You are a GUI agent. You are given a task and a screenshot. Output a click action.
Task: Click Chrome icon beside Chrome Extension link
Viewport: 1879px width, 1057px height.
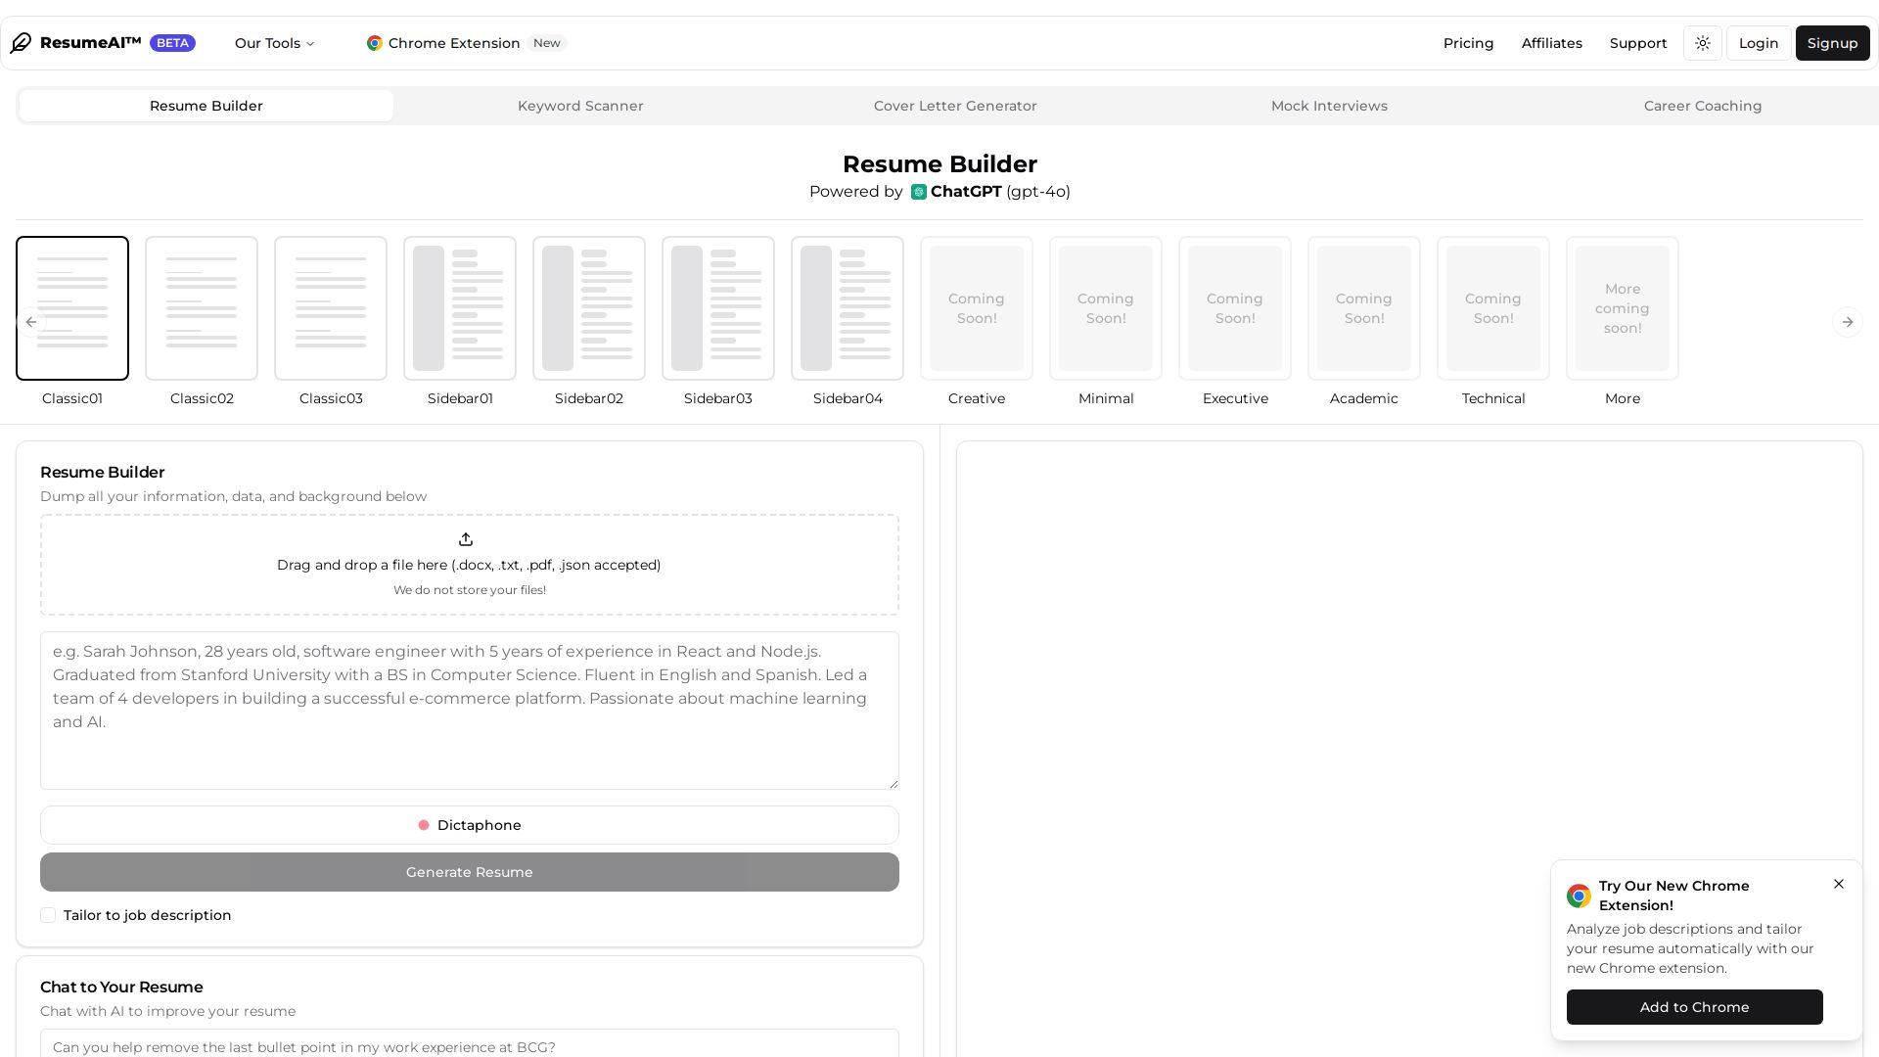click(374, 43)
